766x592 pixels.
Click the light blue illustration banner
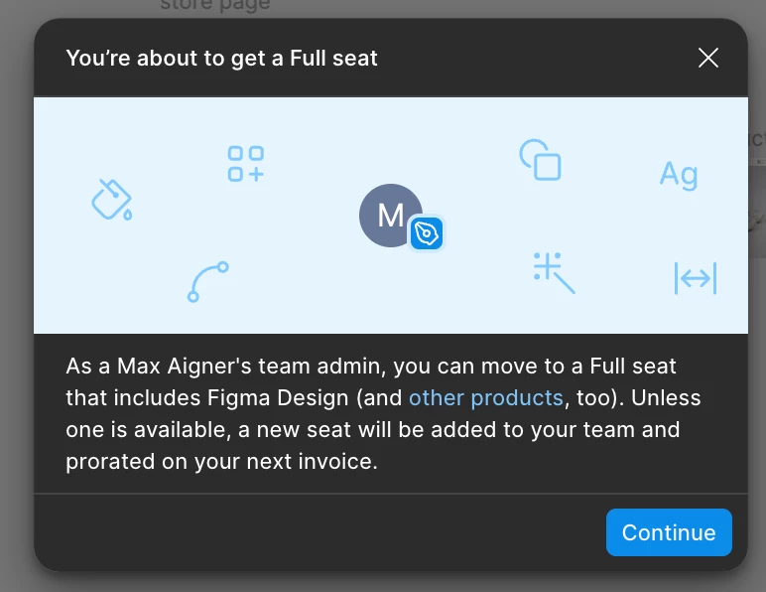pyautogui.click(x=391, y=216)
